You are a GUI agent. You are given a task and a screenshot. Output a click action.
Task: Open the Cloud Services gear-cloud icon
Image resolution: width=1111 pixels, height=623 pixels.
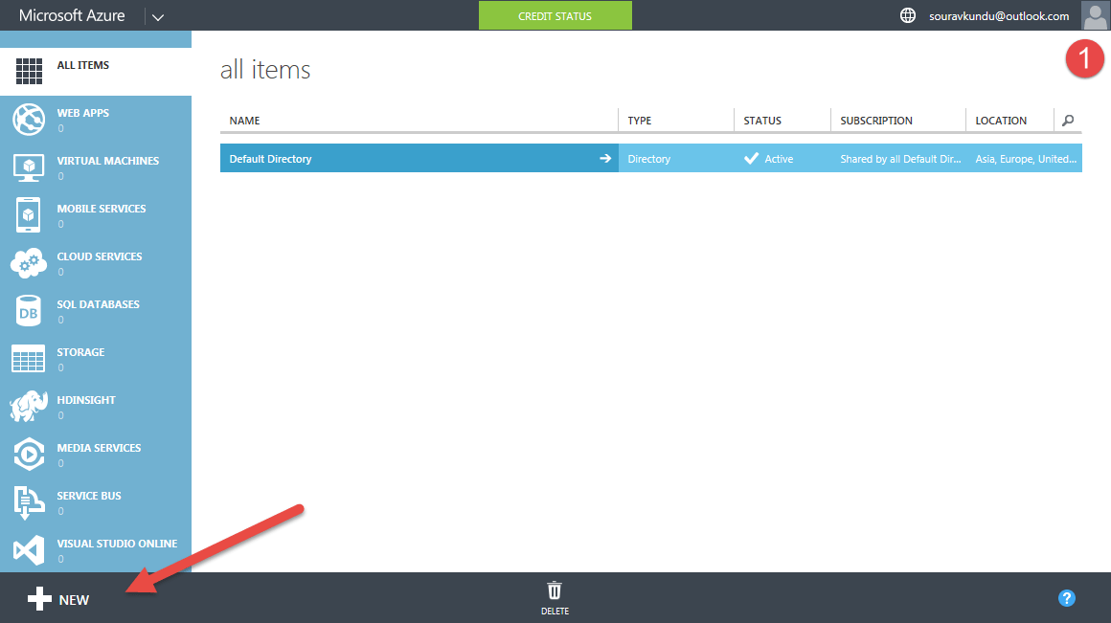[x=29, y=263]
